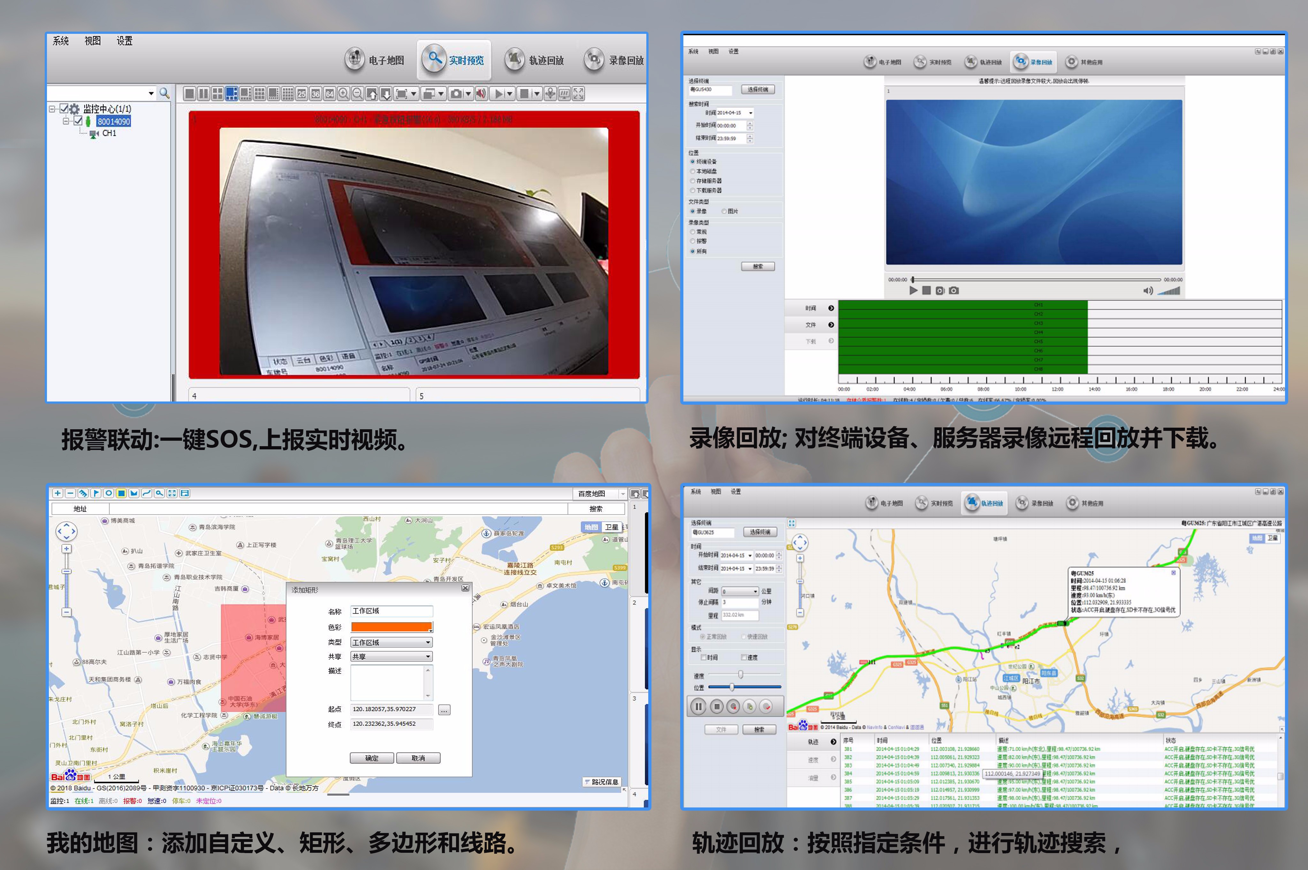Expand the 文件 arrow beside the timeline

[831, 325]
